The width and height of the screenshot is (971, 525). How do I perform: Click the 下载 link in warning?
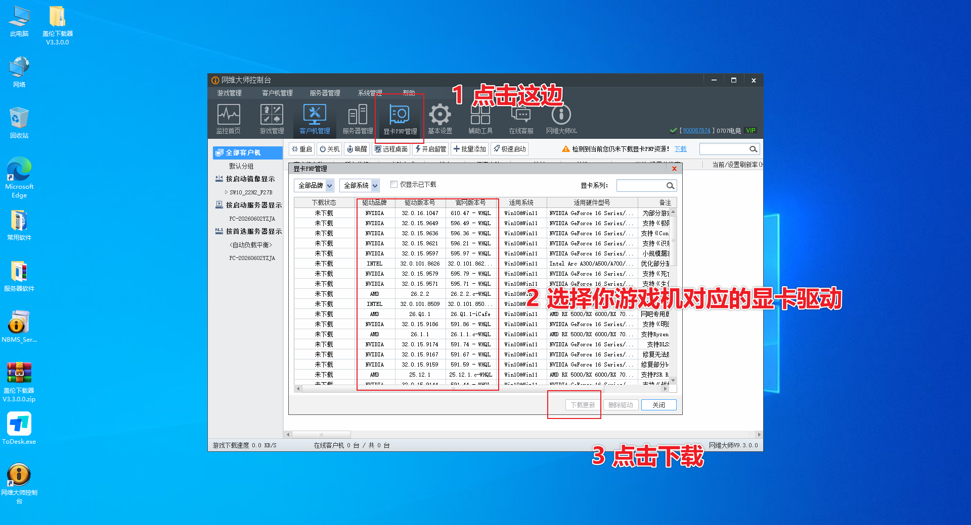click(681, 149)
